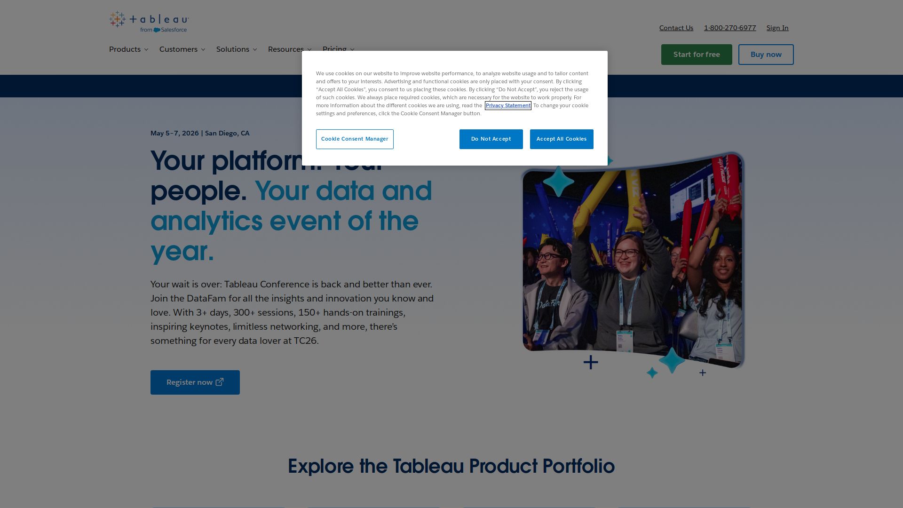Screen dimensions: 903x508
Task: Open the Resources navigation menu
Action: [285, 49]
